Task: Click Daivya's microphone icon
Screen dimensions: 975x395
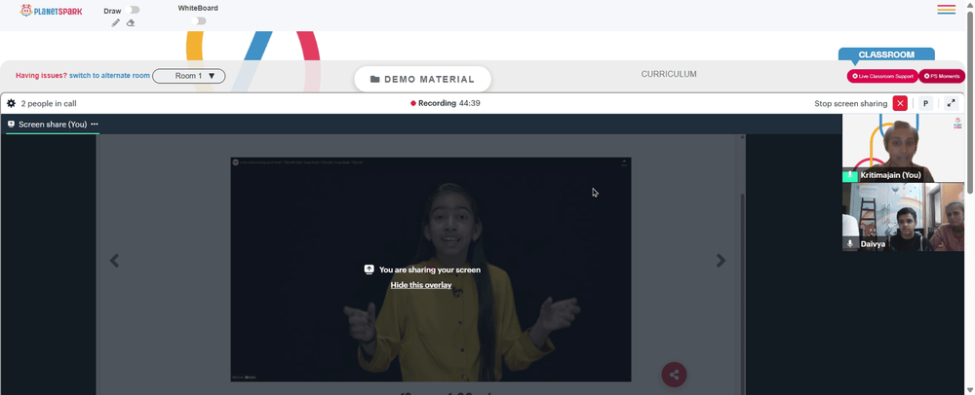Action: coord(850,243)
